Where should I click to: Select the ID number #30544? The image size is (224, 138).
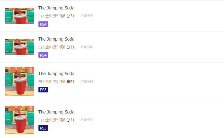tap(87, 82)
